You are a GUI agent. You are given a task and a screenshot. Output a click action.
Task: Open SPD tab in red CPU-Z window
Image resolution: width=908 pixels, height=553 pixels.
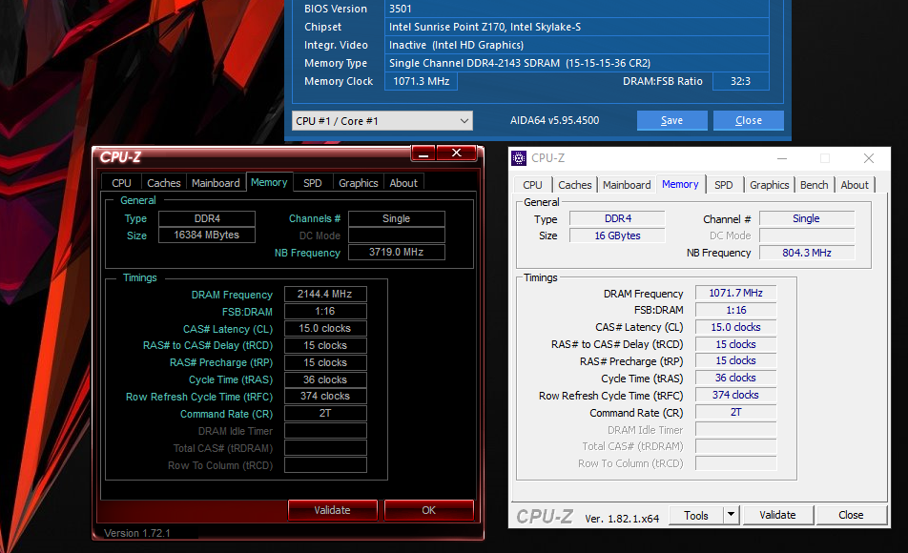(x=313, y=183)
